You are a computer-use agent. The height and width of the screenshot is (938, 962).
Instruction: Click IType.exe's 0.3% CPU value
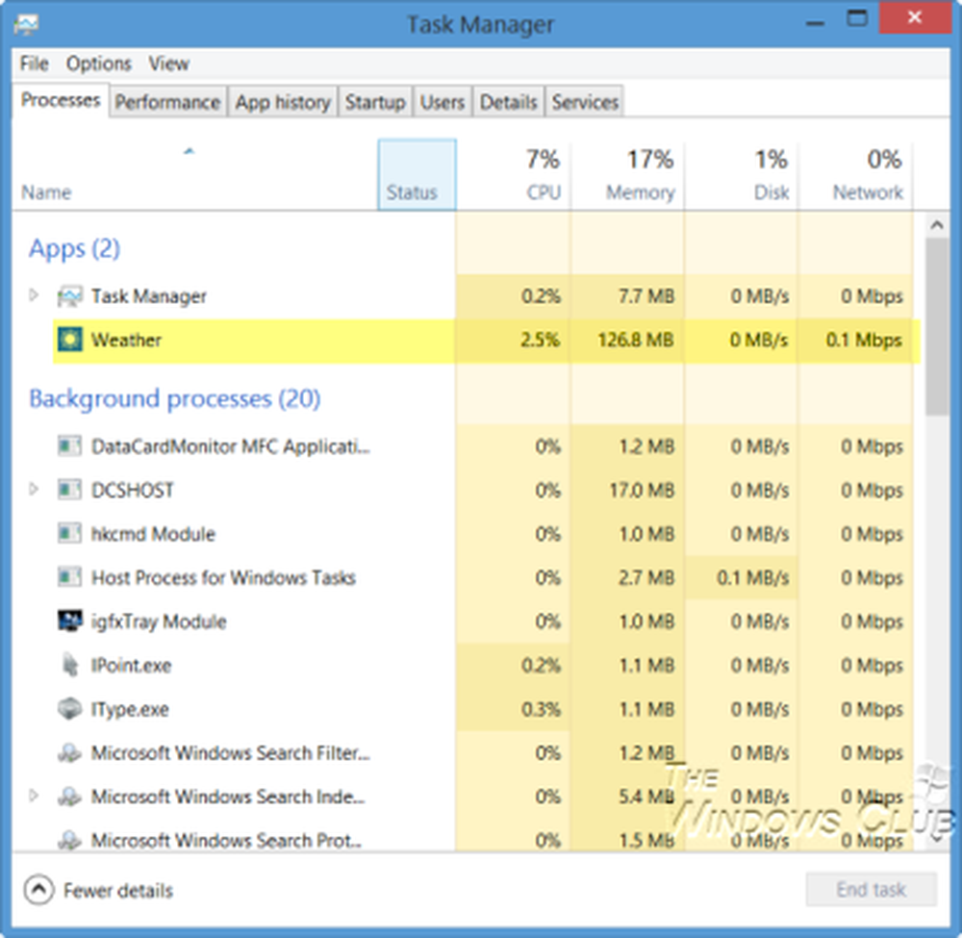click(x=541, y=709)
